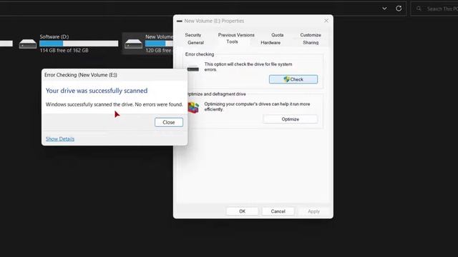Image resolution: width=458 pixels, height=257 pixels.
Task: Open the Customize tab
Action: click(311, 35)
